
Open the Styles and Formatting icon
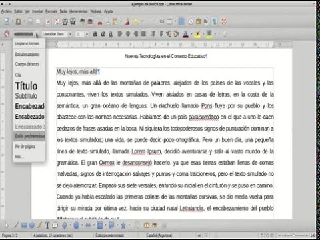coord(7,34)
